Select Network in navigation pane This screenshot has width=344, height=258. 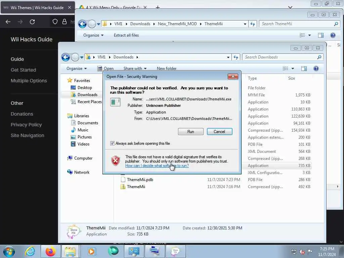(x=82, y=172)
